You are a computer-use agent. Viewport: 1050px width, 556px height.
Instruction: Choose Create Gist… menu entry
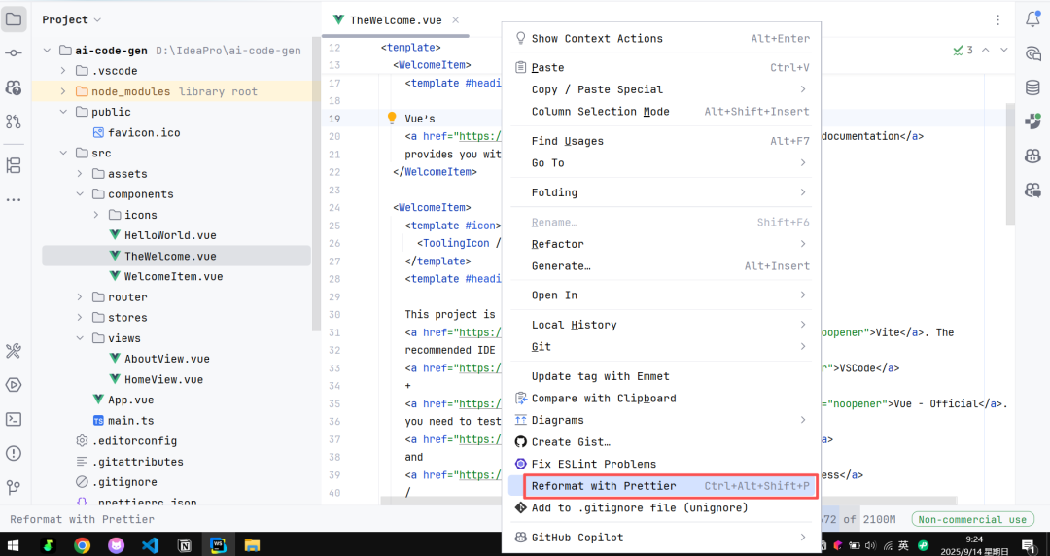click(662, 442)
